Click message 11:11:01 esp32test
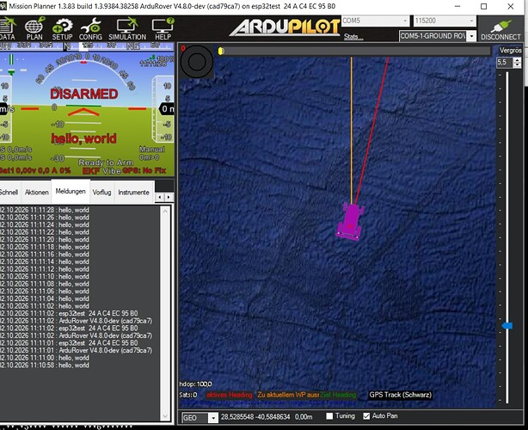 pos(69,343)
